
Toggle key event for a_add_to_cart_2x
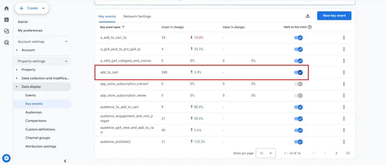[299, 38]
